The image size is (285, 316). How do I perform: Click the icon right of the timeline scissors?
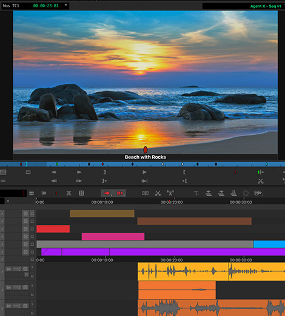coord(170,193)
